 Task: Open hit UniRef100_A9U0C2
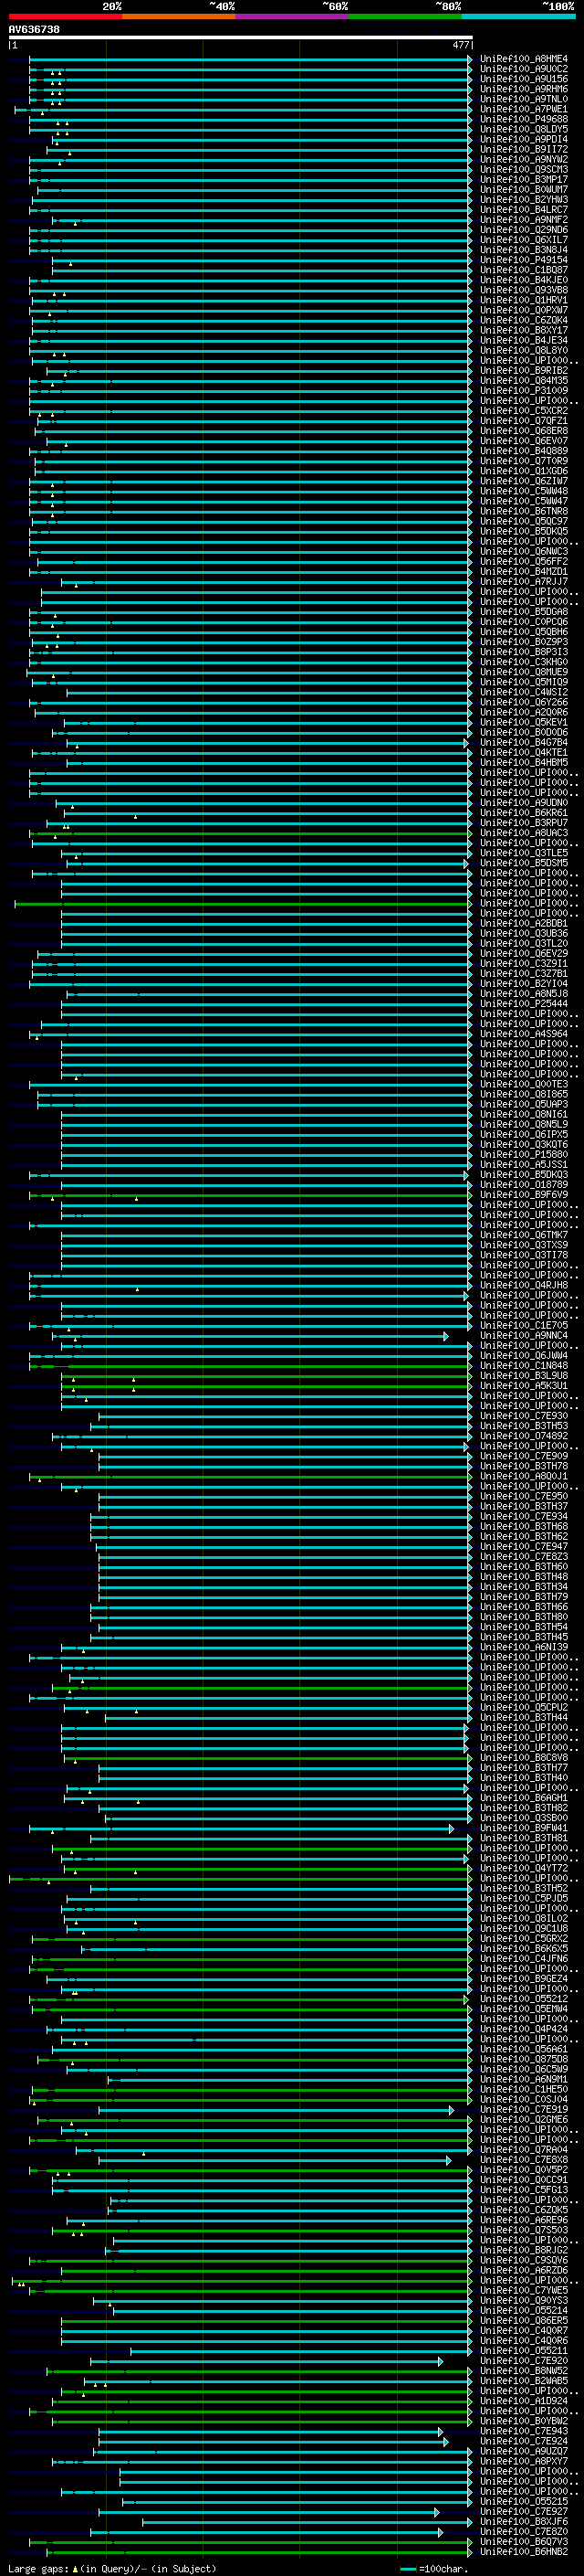[x=524, y=69]
